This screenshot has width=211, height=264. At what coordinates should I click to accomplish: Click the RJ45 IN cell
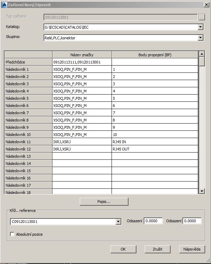(x=155, y=141)
